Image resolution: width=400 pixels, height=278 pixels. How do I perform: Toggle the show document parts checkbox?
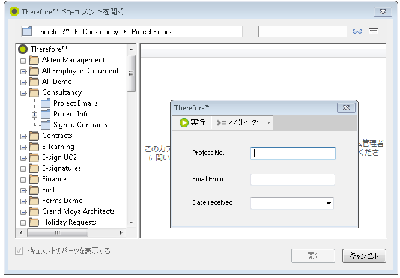click(x=19, y=251)
